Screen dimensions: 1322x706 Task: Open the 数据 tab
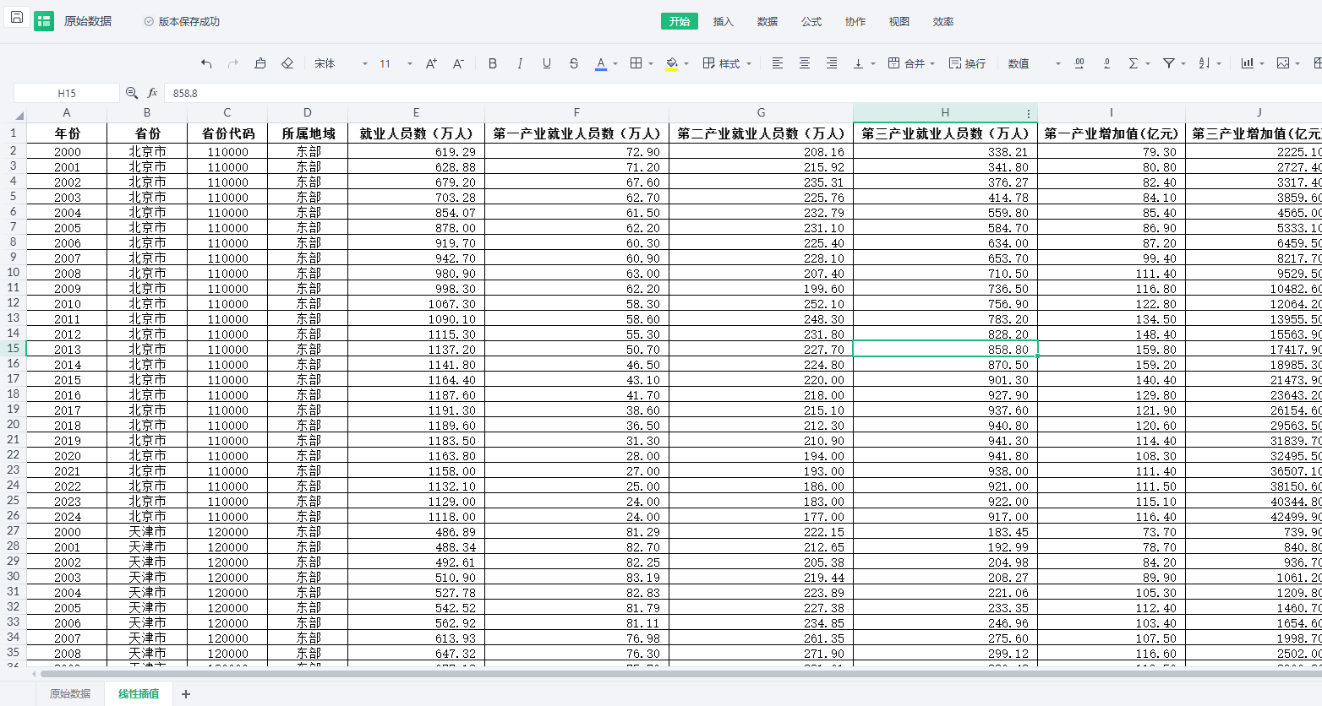pyautogui.click(x=768, y=21)
